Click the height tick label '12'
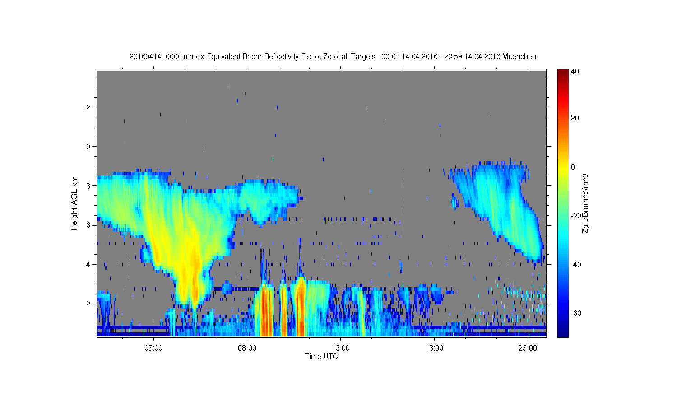 point(87,107)
